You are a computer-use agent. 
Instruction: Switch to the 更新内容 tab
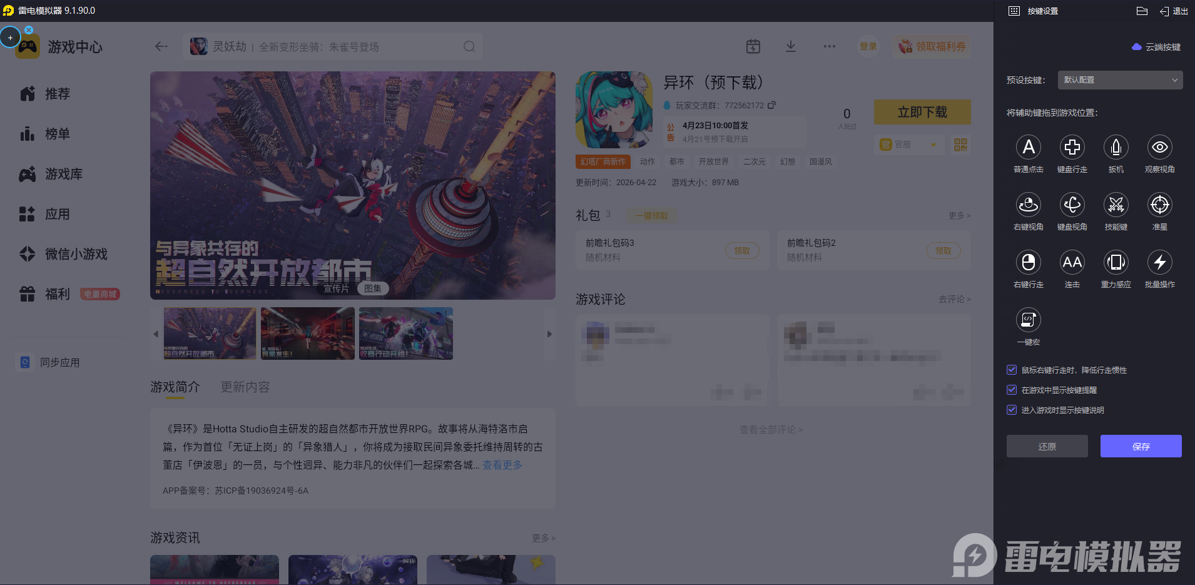245,387
